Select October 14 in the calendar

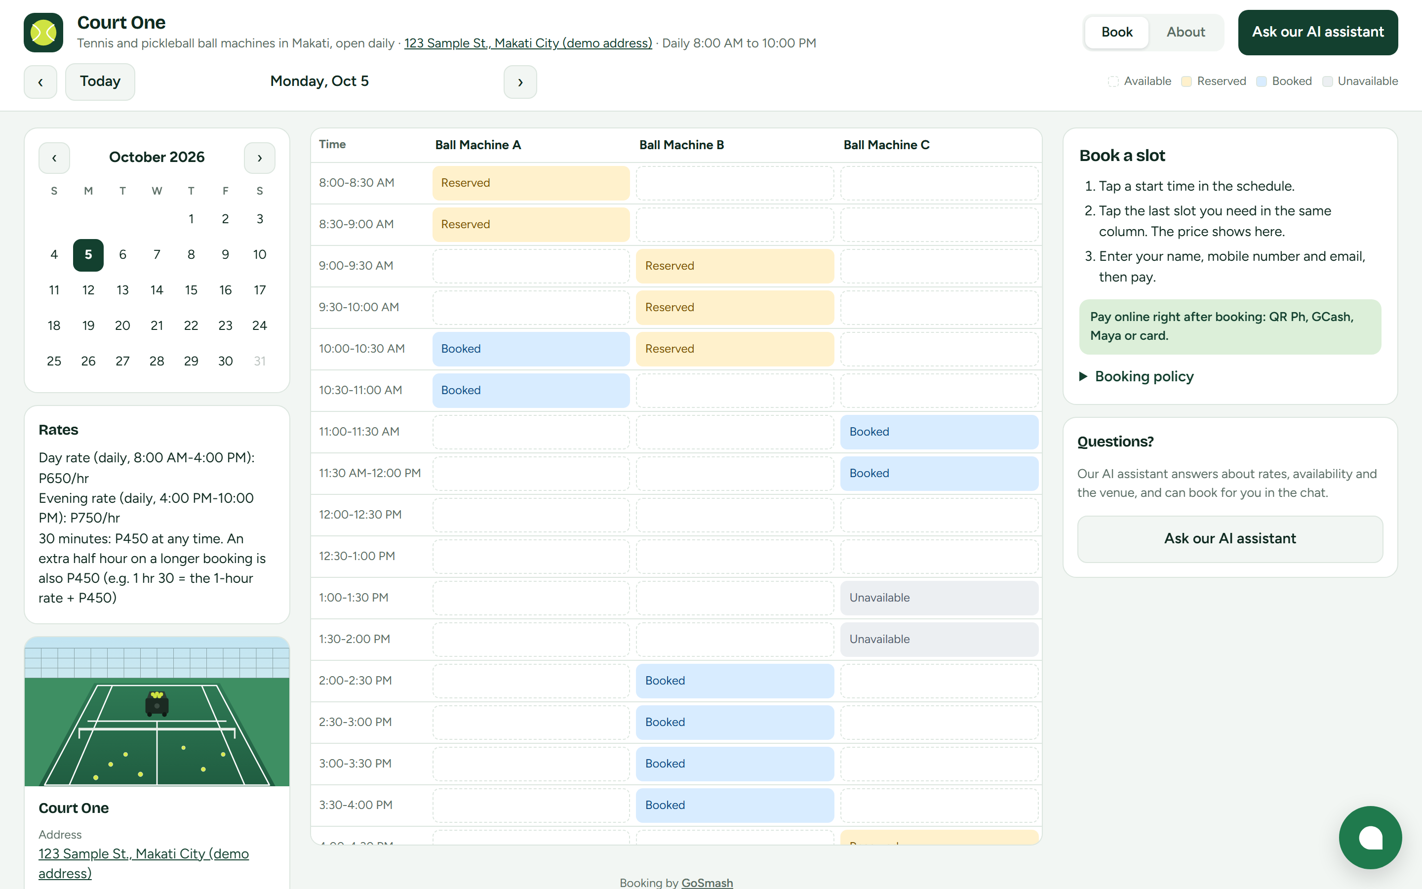tap(157, 290)
